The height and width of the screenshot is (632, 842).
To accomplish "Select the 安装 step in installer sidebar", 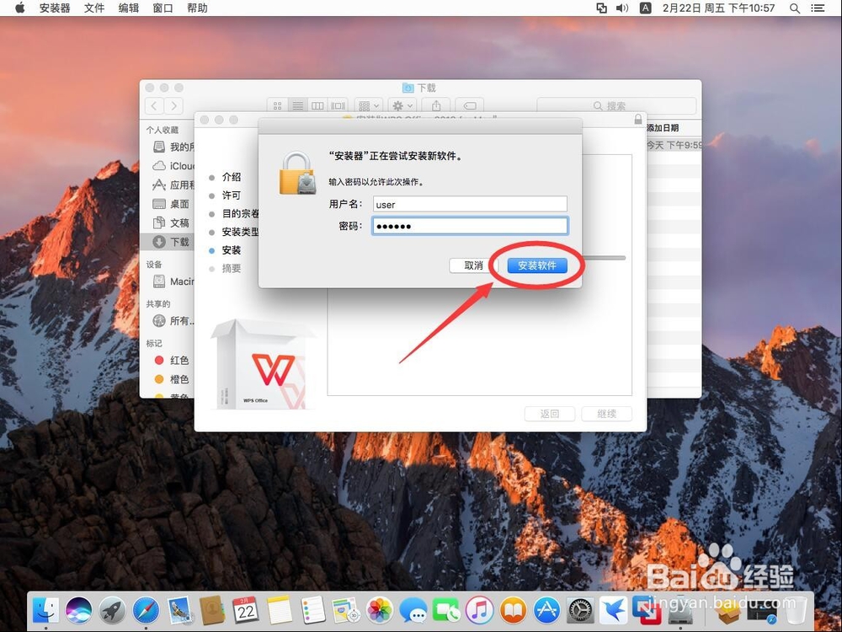I will pos(232,250).
